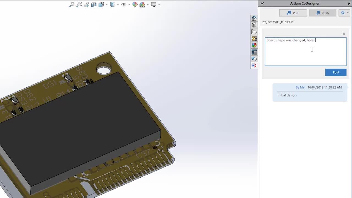Expand the Hide/Show Items eye dropdown
Image resolution: width=352 pixels, height=198 pixels.
(129, 5)
